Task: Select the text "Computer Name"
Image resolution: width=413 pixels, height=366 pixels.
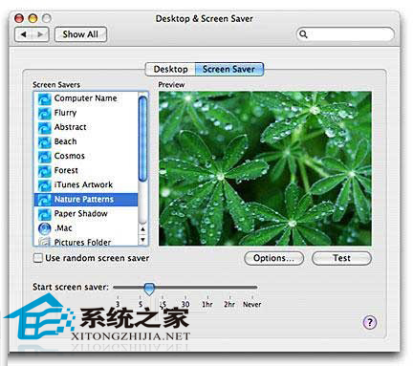Action: click(x=85, y=98)
